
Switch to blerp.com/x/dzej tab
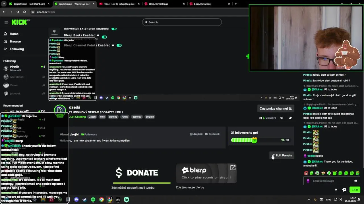210,4
